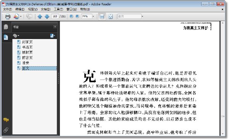Image resolution: width=229 pixels, height=140 pixels.
Task: Go to next page with down arrow
Action: tap(47, 16)
